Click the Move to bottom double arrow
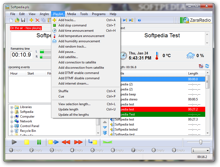This screenshot has width=220, height=167. click(x=105, y=133)
